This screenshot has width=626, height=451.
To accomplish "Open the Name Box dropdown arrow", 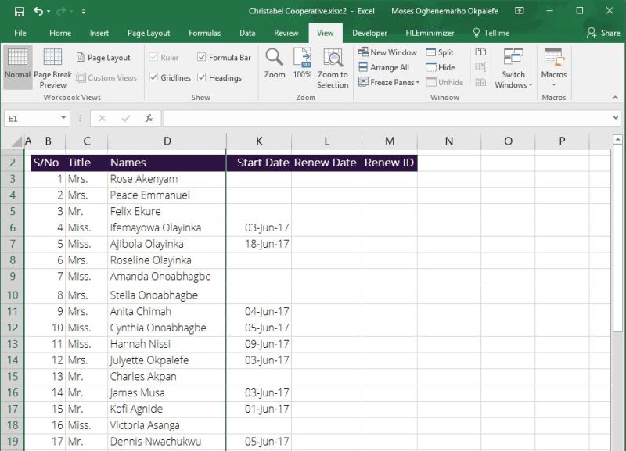I will click(x=61, y=118).
